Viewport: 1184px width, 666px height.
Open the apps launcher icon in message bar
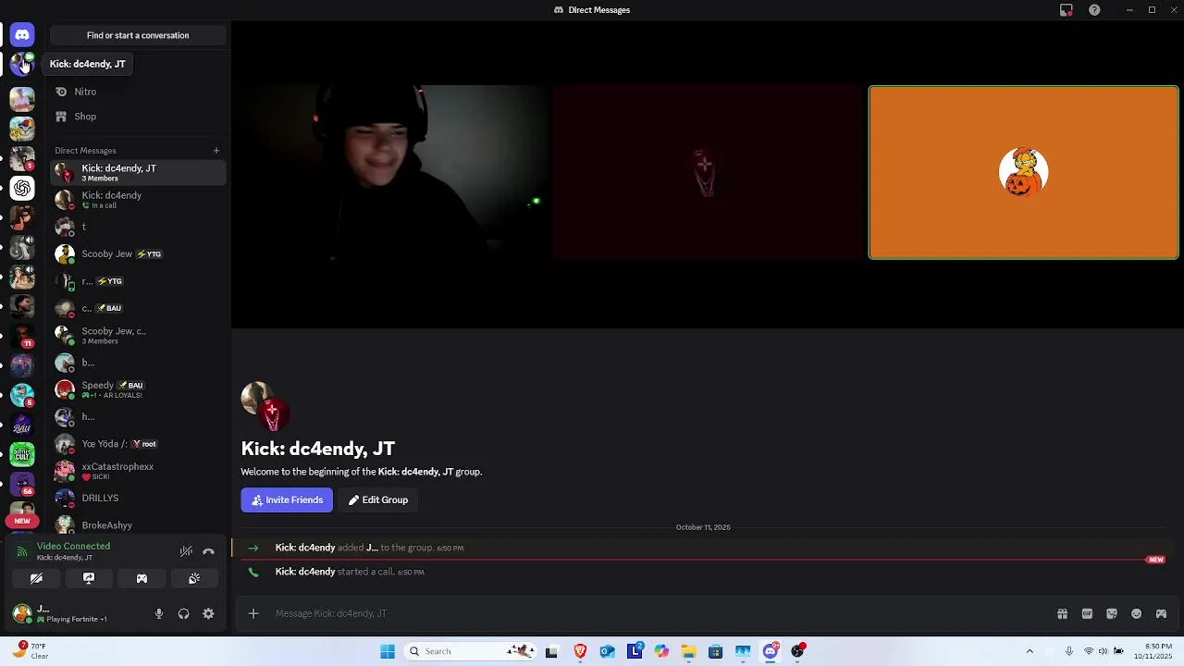point(1162,613)
